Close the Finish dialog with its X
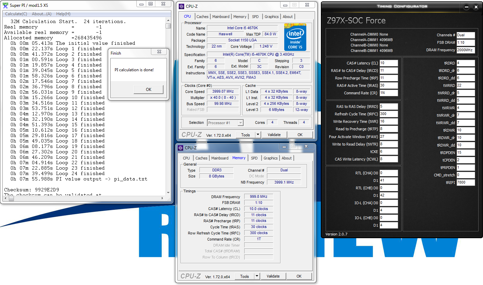Screen dimensions: 483x285 pos(159,52)
